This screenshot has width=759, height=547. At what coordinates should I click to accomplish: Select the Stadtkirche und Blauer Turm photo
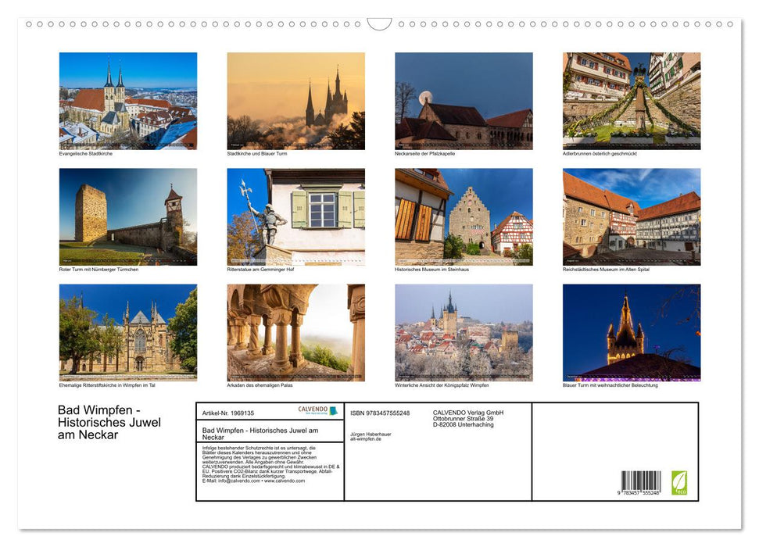[295, 100]
